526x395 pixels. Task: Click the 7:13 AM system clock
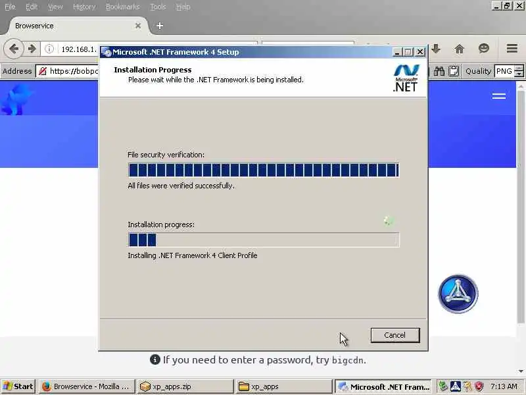[504, 386]
